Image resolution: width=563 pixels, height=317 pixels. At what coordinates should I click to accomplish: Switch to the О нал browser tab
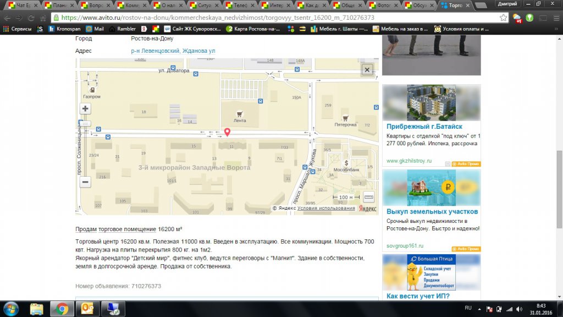coord(168,6)
